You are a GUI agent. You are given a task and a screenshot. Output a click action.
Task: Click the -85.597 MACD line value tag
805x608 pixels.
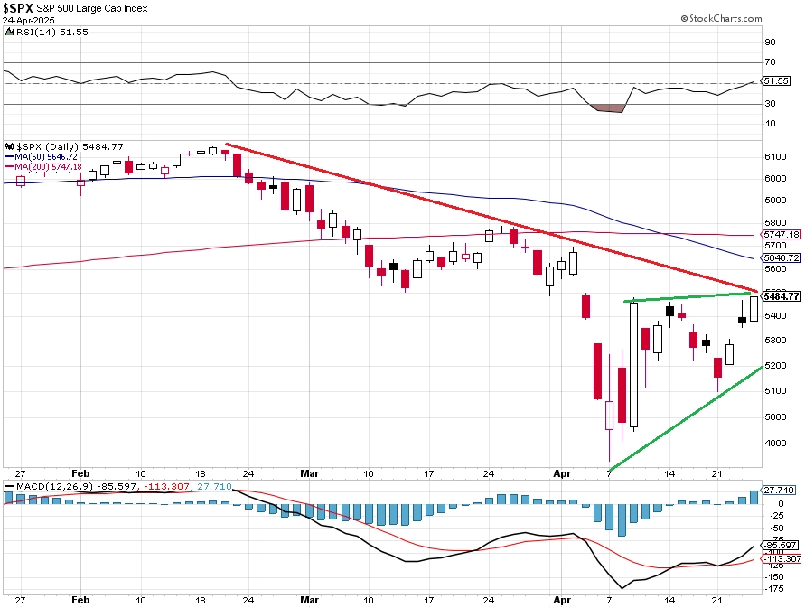781,546
